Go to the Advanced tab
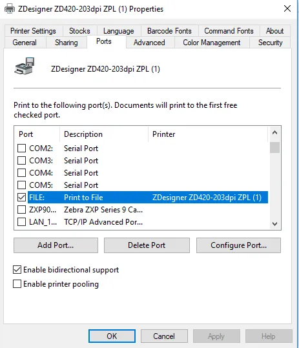The height and width of the screenshot is (348, 299). click(149, 43)
